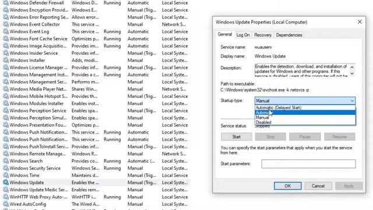Image resolution: width=373 pixels, height=210 pixels.
Task: Click the Windows Font Cache Service icon
Action: pyautogui.click(x=6, y=38)
